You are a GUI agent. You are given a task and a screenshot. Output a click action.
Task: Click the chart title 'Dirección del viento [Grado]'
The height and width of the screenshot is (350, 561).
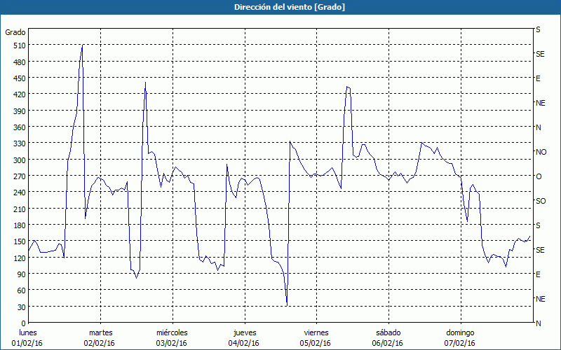(x=280, y=7)
